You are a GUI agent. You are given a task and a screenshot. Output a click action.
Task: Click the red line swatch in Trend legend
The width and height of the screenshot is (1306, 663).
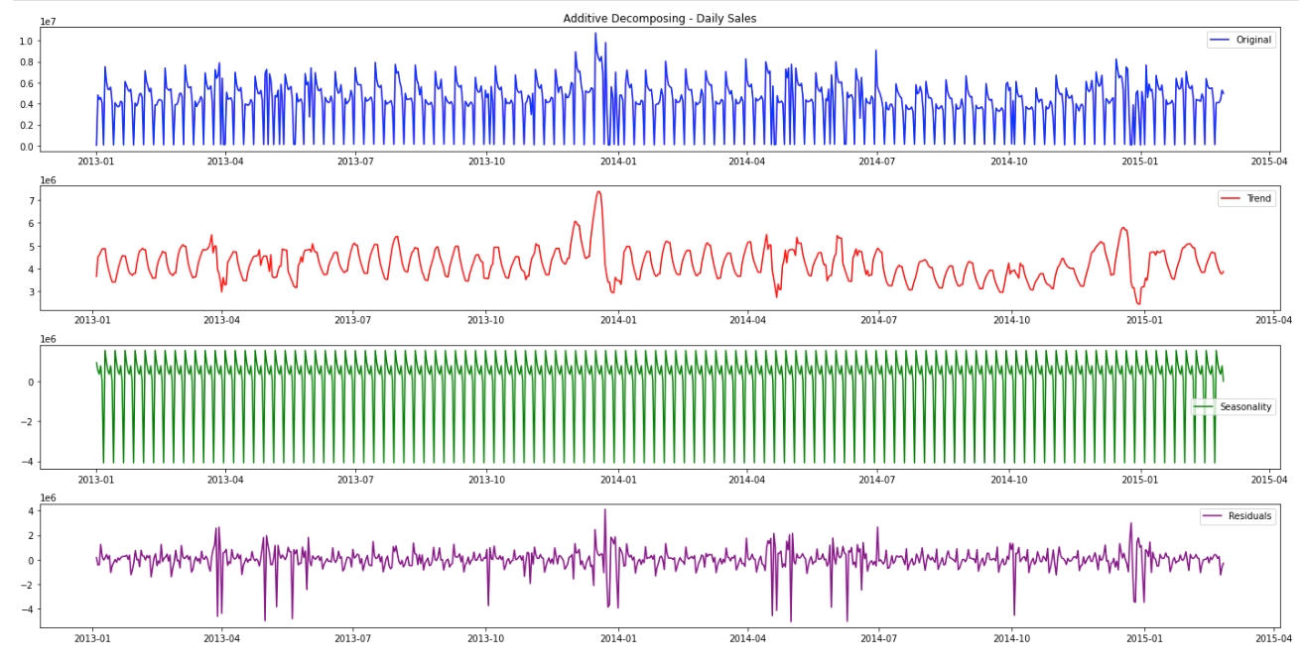click(x=1231, y=199)
